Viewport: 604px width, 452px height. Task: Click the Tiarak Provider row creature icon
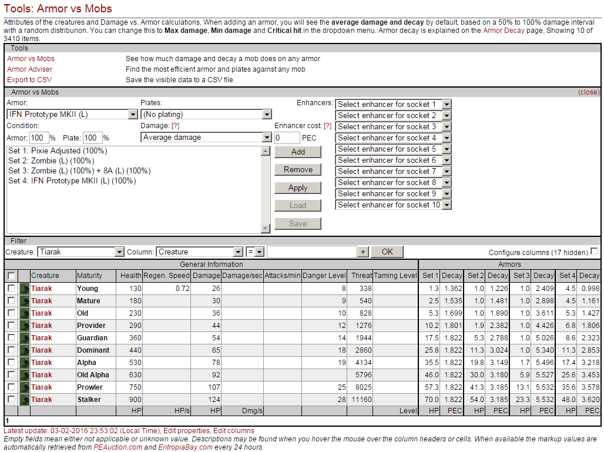(24, 326)
